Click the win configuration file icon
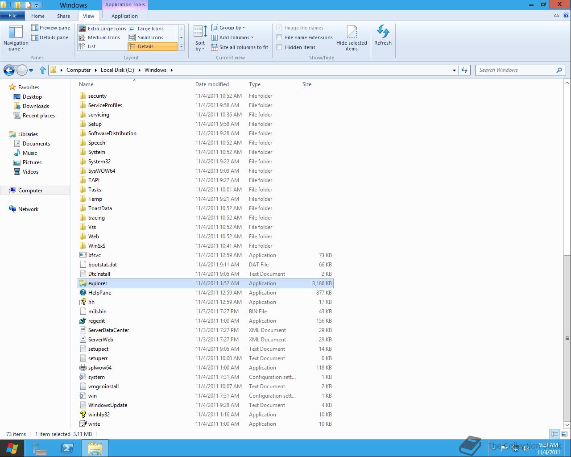Viewport: 571px width, 457px height. click(x=83, y=396)
